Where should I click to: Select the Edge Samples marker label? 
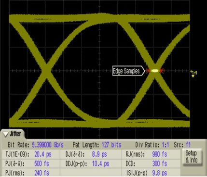coord(128,71)
